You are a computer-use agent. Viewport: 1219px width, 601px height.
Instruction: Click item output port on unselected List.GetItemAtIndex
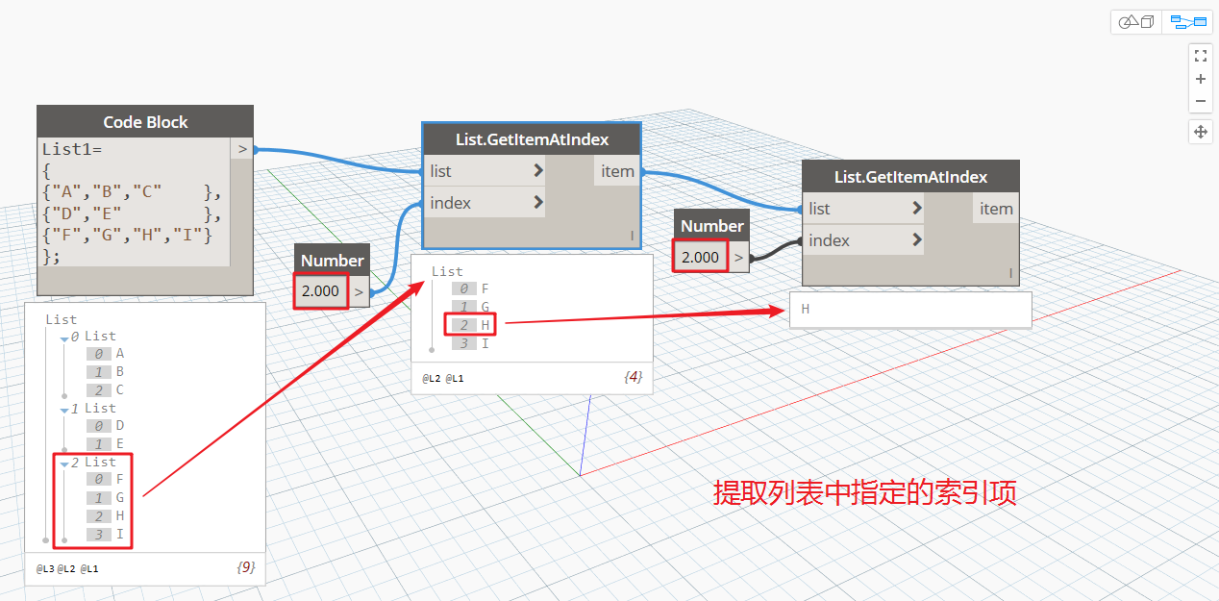[x=996, y=209]
